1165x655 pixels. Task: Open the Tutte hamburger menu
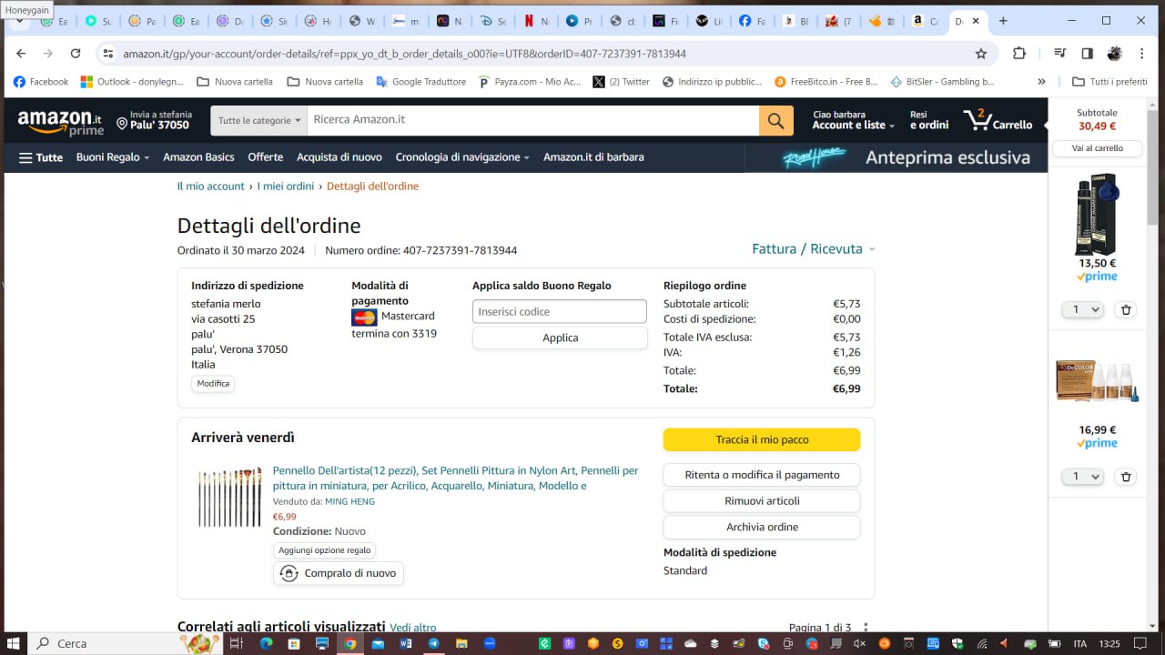(41, 157)
